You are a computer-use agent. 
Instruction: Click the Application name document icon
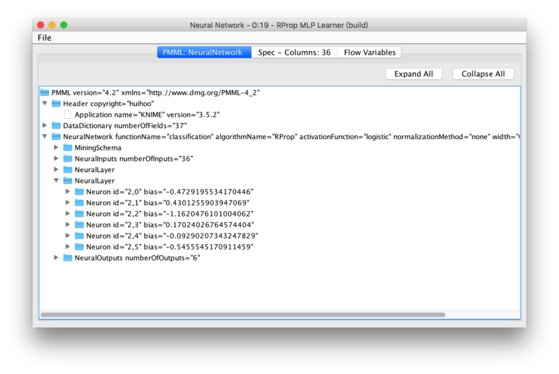pos(68,115)
